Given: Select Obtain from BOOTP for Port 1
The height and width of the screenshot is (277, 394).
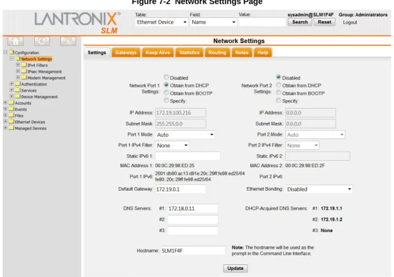Looking at the screenshot, I should click(x=166, y=92).
